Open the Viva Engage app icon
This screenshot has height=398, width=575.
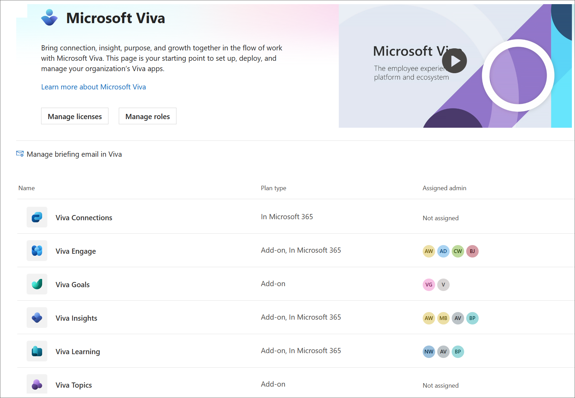pyautogui.click(x=37, y=251)
